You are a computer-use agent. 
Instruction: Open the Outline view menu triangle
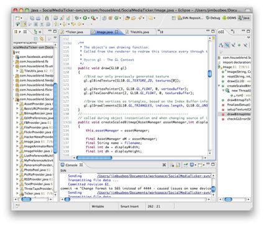(x=248, y=38)
